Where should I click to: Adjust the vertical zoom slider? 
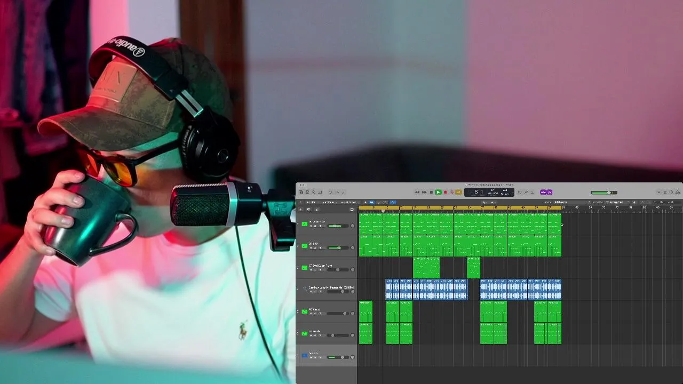(660, 202)
